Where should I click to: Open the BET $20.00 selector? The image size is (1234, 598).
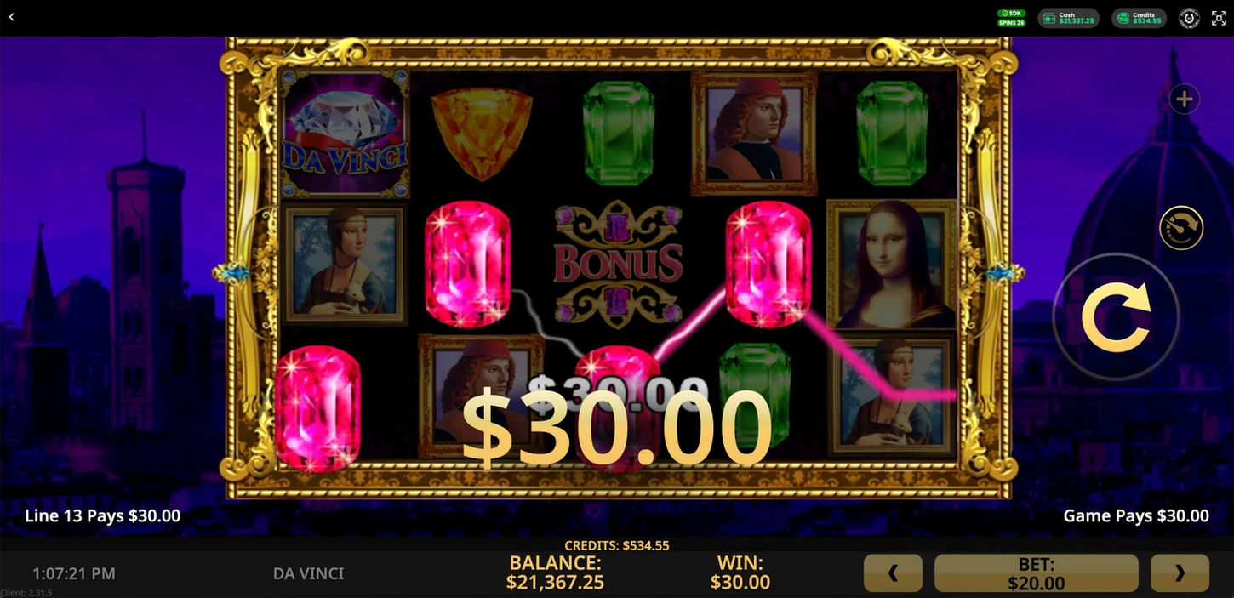(1037, 573)
